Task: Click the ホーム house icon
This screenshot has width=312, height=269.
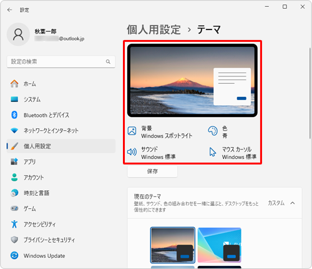Action: pos(14,84)
